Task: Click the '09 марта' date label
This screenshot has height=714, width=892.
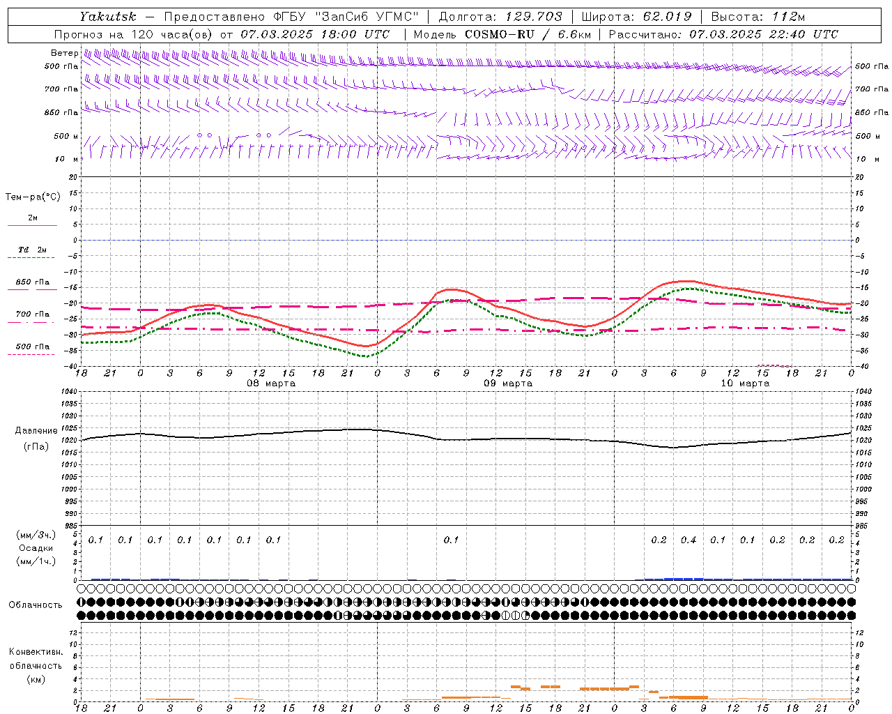Action: click(508, 383)
